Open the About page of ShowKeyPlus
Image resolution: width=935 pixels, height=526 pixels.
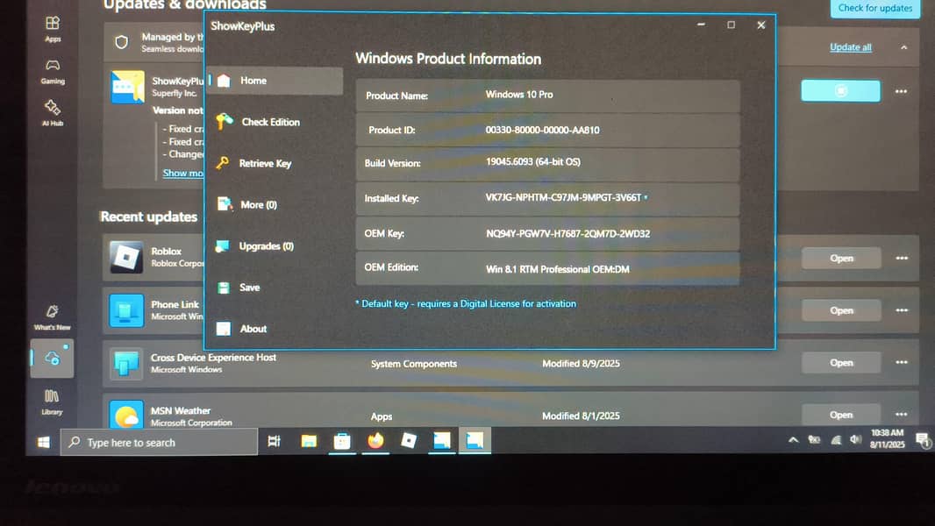pos(253,328)
